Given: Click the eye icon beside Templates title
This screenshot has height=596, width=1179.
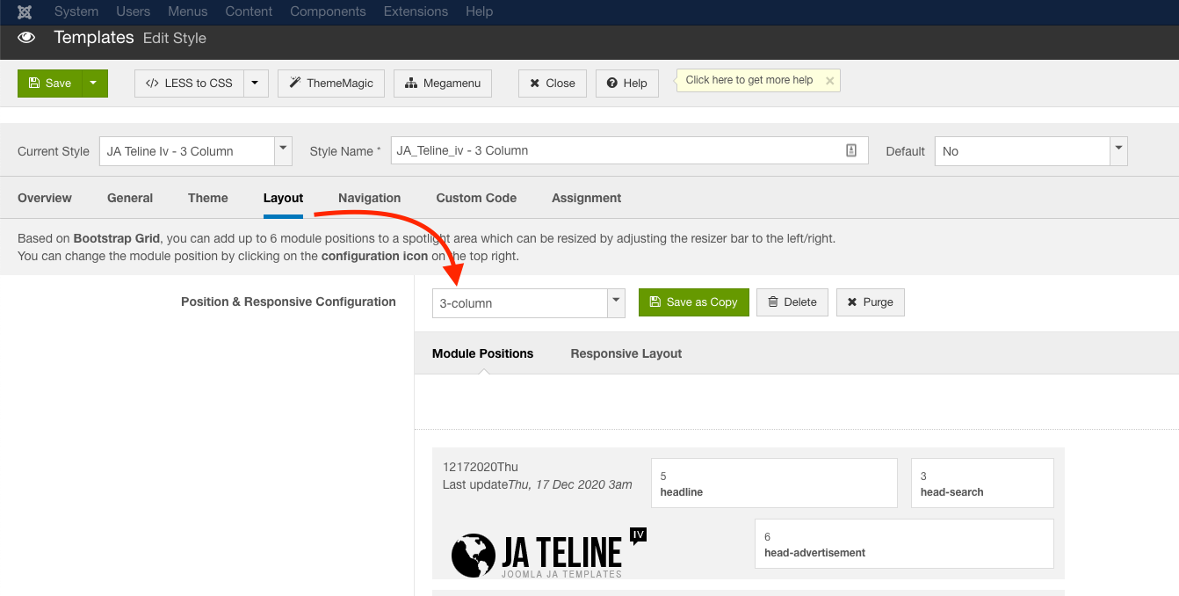Looking at the screenshot, I should tap(26, 38).
